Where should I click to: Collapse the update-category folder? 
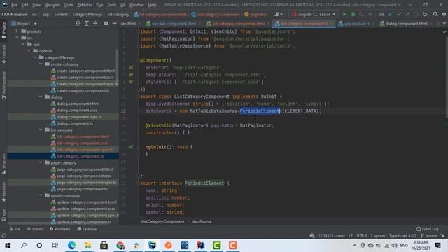pyautogui.click(x=41, y=195)
